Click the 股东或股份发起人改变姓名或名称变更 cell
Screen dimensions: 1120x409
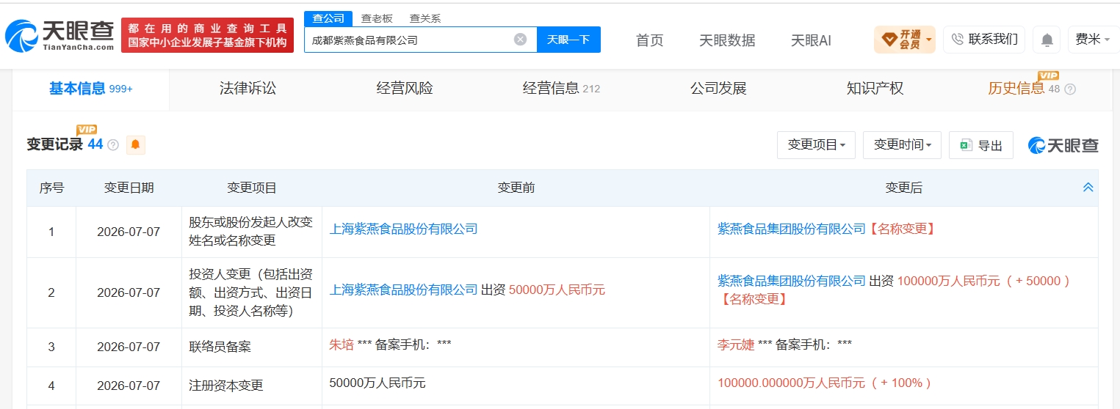click(x=251, y=231)
